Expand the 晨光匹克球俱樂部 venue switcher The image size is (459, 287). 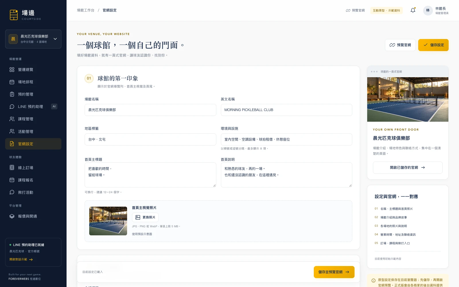point(33,39)
